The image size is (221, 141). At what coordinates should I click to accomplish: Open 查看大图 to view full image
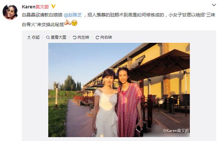click(56, 37)
